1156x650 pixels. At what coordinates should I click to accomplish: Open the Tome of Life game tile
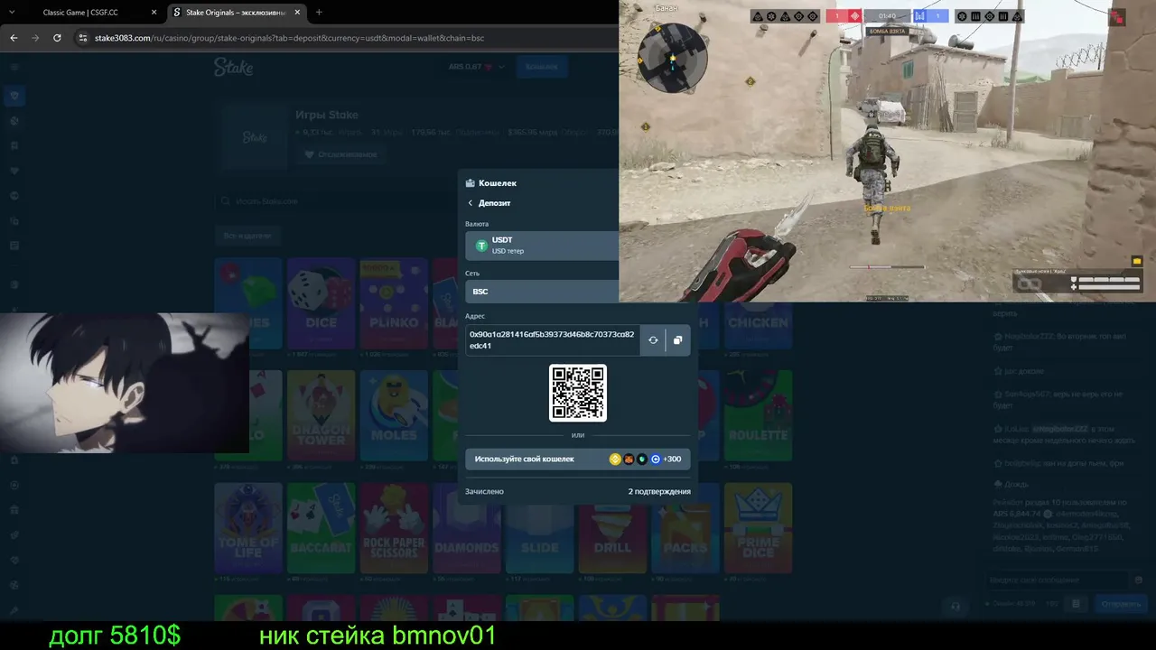tap(248, 528)
